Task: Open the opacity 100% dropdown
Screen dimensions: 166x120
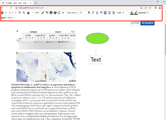Action: (10, 18)
